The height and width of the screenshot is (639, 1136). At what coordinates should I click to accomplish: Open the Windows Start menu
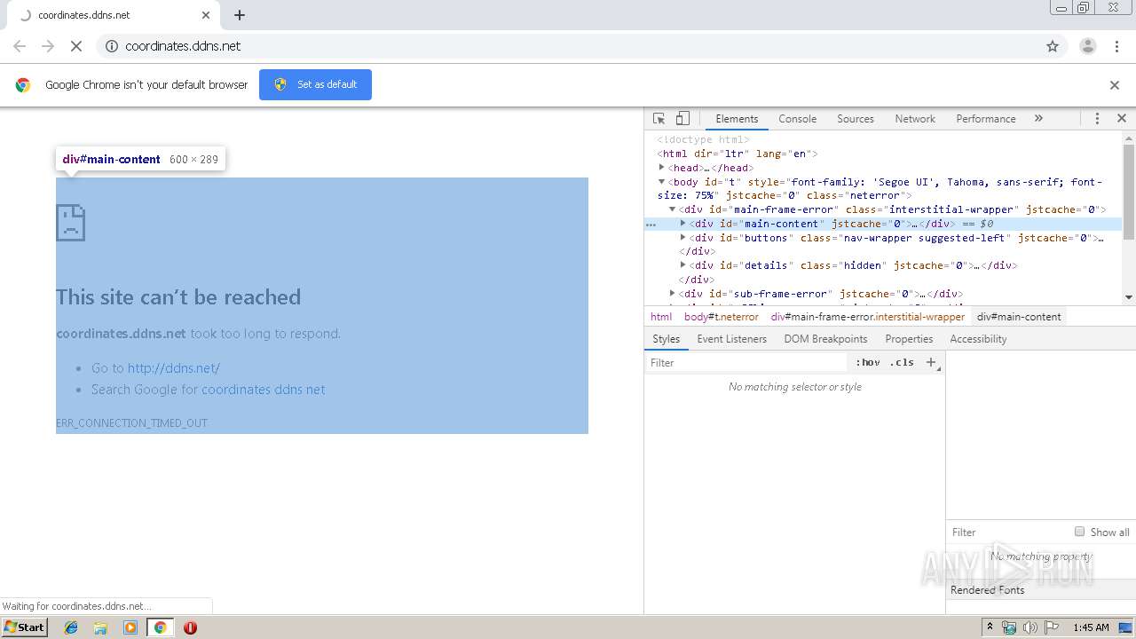tap(24, 627)
